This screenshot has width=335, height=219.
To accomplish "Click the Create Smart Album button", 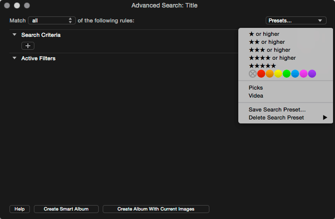I will (x=66, y=209).
